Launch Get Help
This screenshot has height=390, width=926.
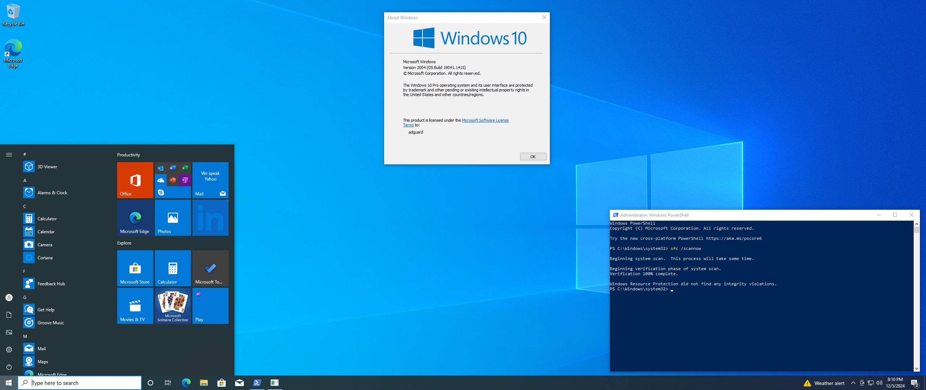(65, 309)
